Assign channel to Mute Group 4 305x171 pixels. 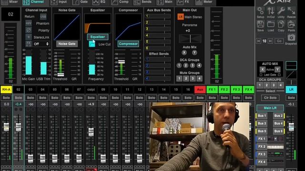point(199,78)
